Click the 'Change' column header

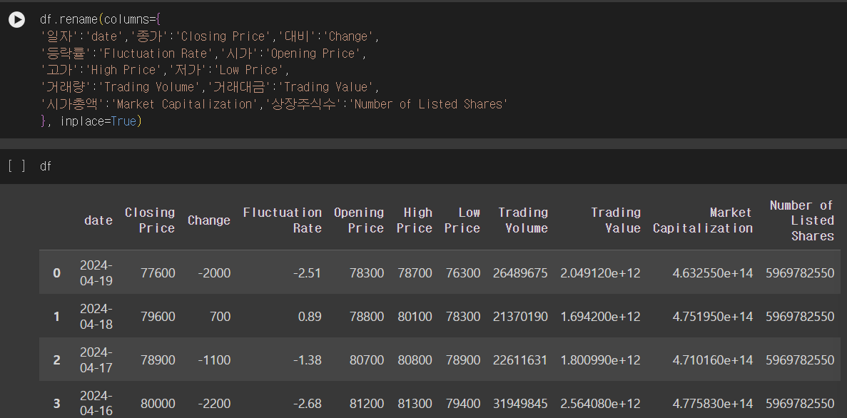pos(208,220)
